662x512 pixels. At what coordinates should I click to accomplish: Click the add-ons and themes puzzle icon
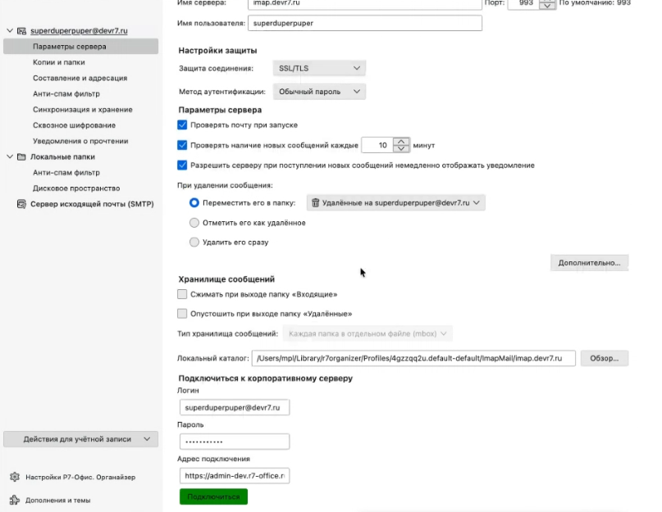pyautogui.click(x=14, y=500)
